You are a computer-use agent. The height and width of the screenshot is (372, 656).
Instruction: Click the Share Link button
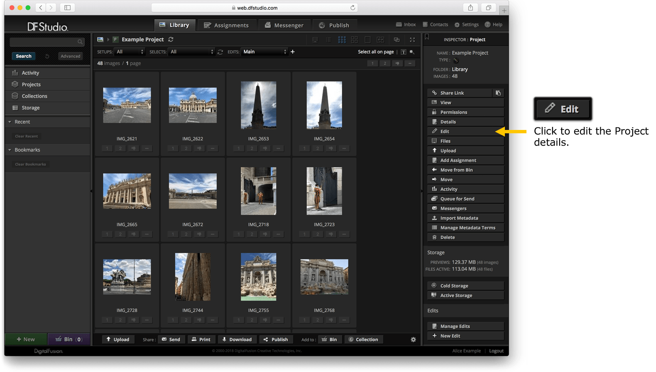[x=460, y=93]
